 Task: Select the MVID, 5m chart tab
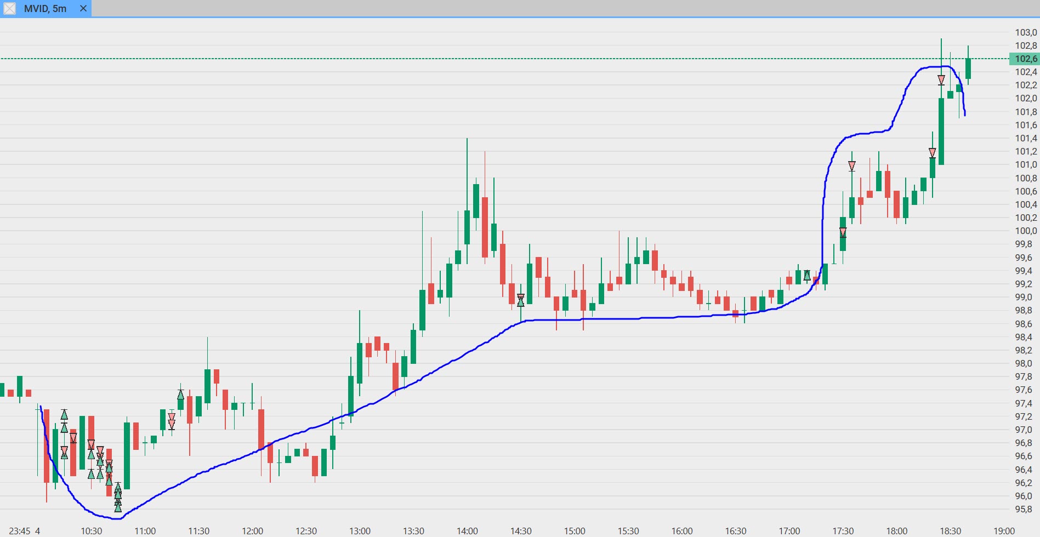pos(46,9)
